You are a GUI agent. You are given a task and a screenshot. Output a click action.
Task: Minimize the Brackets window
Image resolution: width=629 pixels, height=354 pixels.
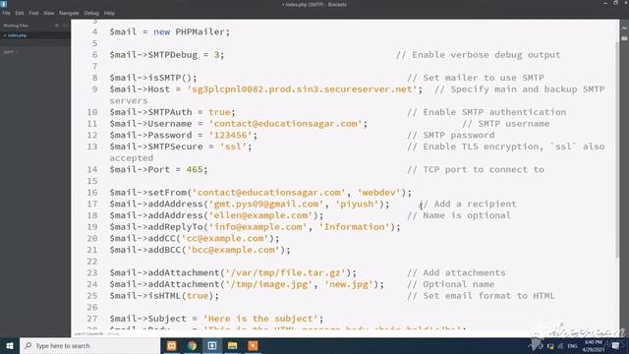tap(605, 3)
